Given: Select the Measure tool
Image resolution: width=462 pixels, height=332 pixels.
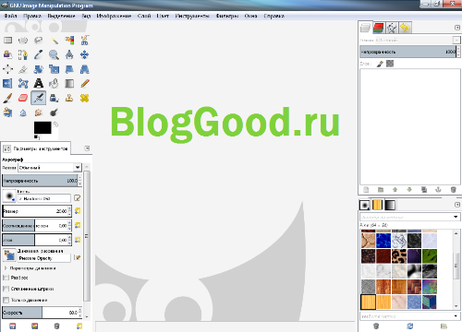Looking at the screenshot, I should pos(69,54).
